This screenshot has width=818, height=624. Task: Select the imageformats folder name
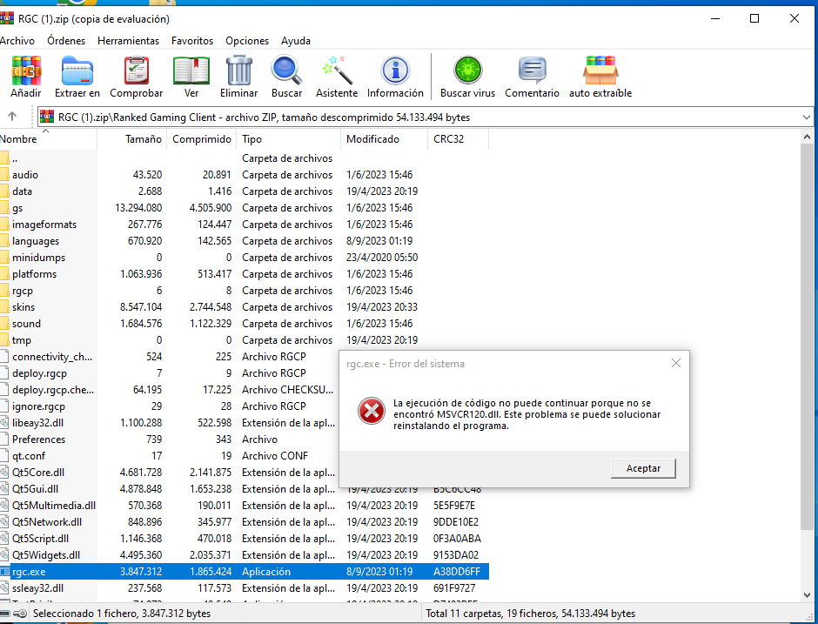point(44,225)
